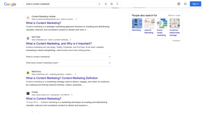203x116 pixels.
Task: Open more options for Neil Patel result
Action: tap(70, 40)
